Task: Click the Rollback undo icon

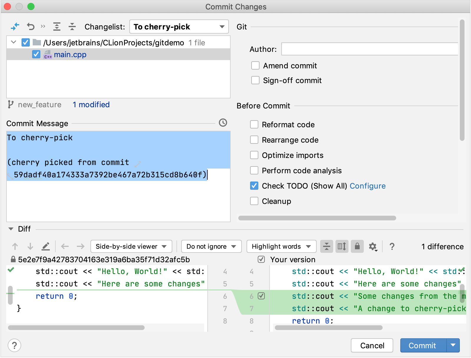Action: [31, 27]
